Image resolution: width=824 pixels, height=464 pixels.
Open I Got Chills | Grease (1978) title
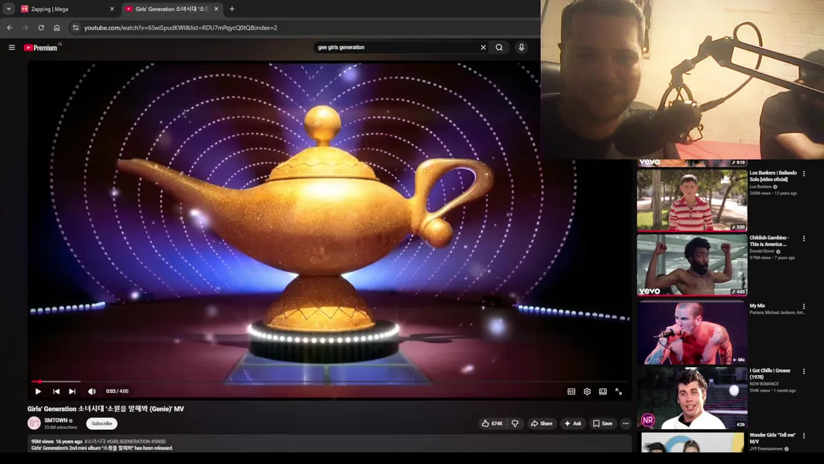(770, 374)
